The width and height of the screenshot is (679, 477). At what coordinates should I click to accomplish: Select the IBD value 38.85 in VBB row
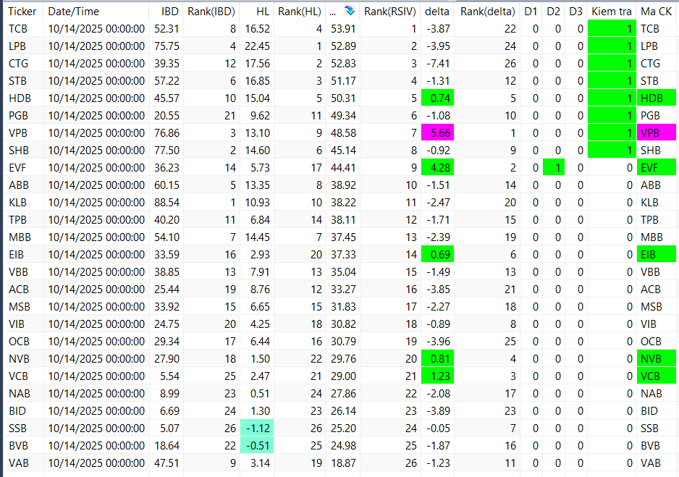click(x=166, y=272)
